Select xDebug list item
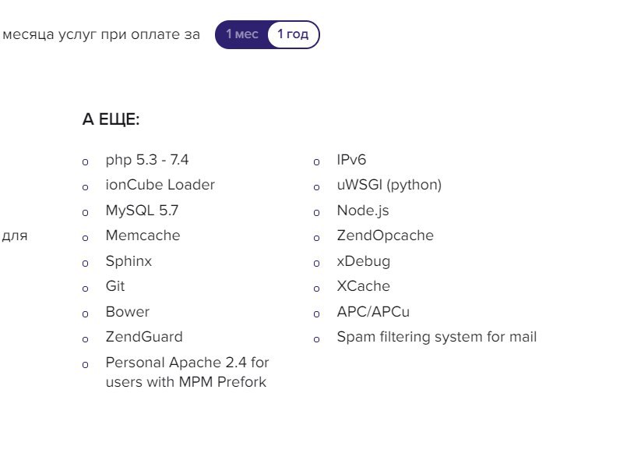Screen dimensions: 627x471 point(364,261)
